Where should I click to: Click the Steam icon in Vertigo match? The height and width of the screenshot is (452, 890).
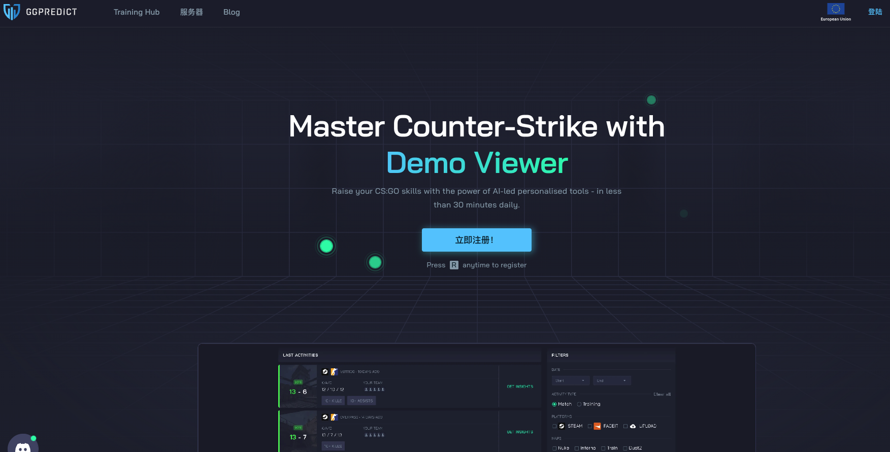pos(325,372)
